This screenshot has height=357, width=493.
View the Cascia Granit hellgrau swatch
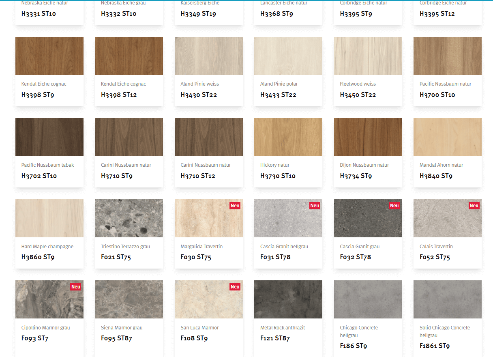[x=288, y=218]
